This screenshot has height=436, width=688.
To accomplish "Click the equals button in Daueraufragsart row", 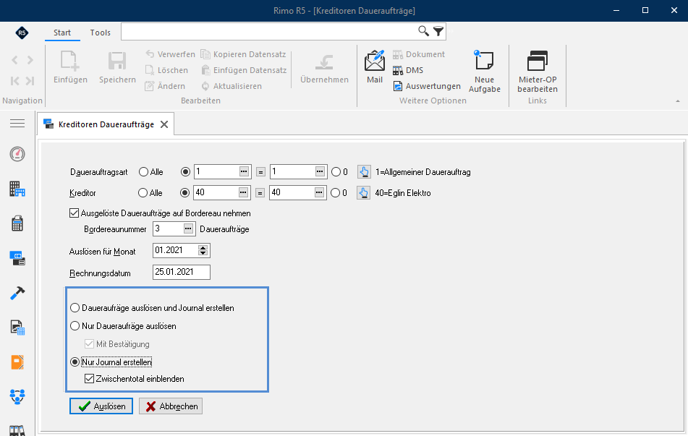I will [260, 172].
